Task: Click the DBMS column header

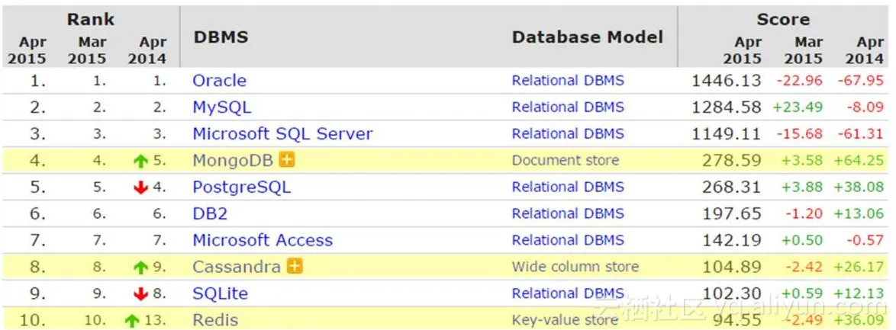Action: (x=221, y=37)
